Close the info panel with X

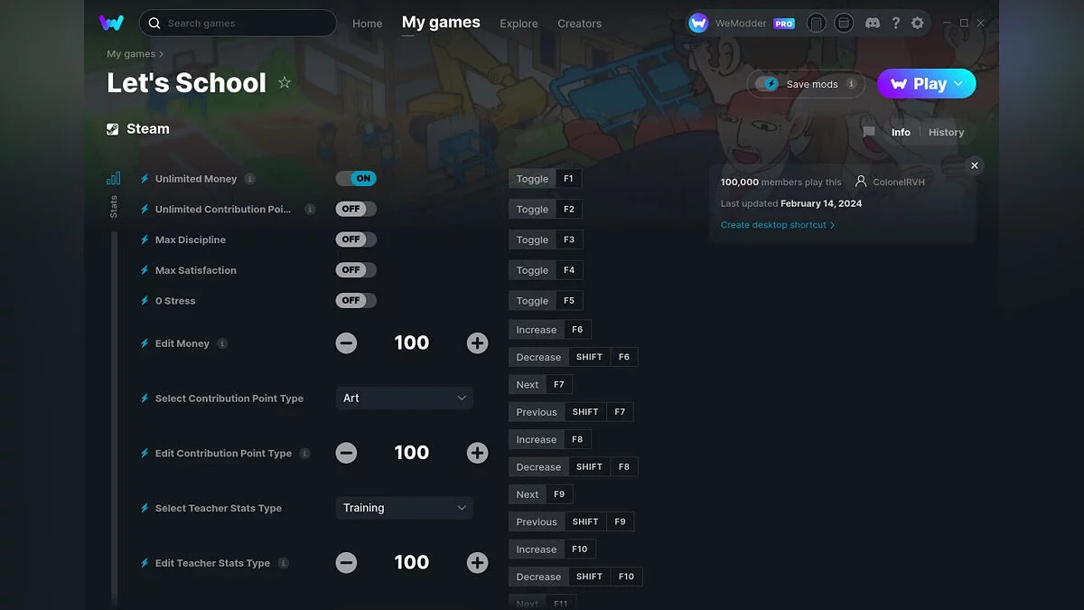pos(974,165)
